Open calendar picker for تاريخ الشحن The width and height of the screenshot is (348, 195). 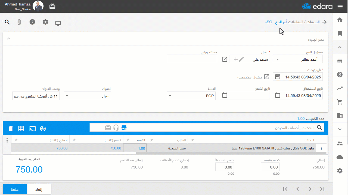(x=225, y=95)
